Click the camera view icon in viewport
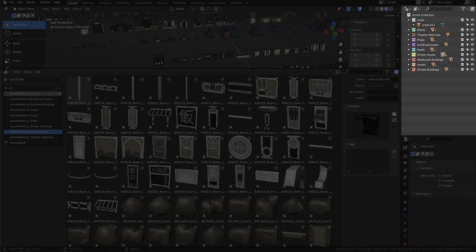476x252 pixels. tap(341, 60)
